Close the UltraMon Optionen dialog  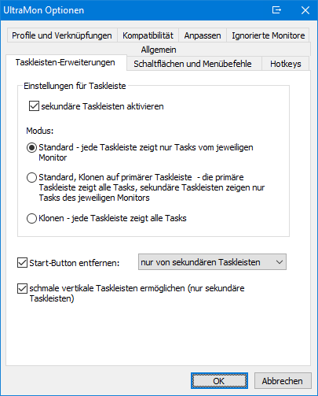[x=305, y=10]
